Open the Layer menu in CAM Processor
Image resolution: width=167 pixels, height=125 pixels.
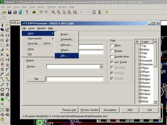32,28
